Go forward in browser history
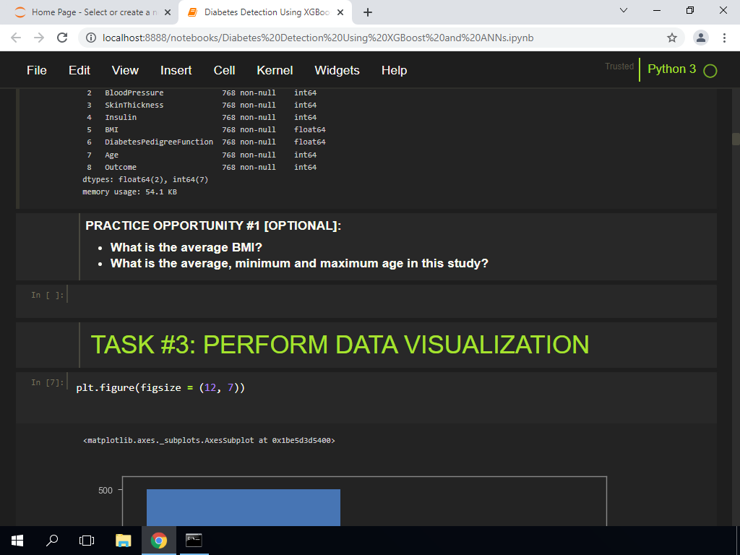 tap(39, 38)
